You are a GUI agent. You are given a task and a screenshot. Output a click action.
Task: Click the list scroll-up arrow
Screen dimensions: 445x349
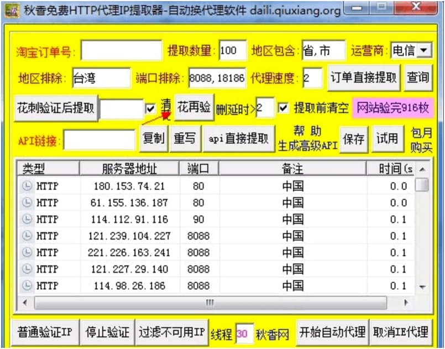pos(422,170)
